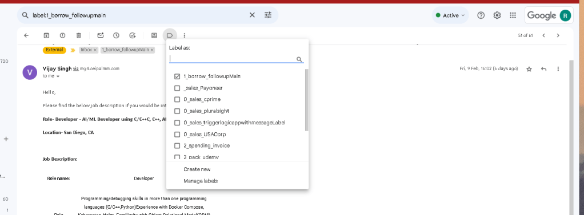Reply to Vijay Singh's message

click(544, 69)
